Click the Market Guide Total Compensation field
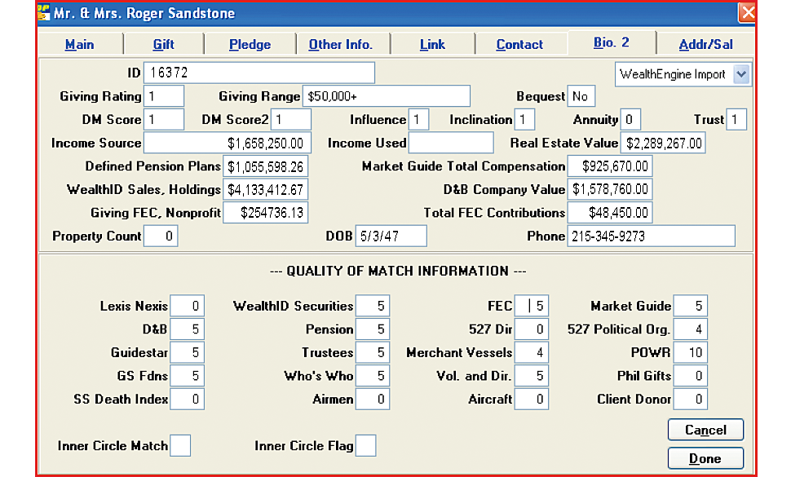The image size is (791, 477). [610, 166]
